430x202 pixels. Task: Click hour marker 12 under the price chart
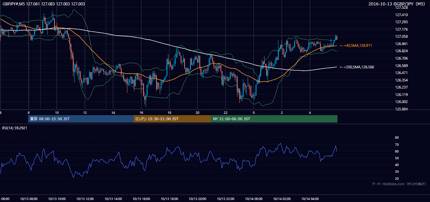(85, 113)
